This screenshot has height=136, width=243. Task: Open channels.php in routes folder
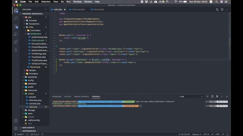(35, 100)
